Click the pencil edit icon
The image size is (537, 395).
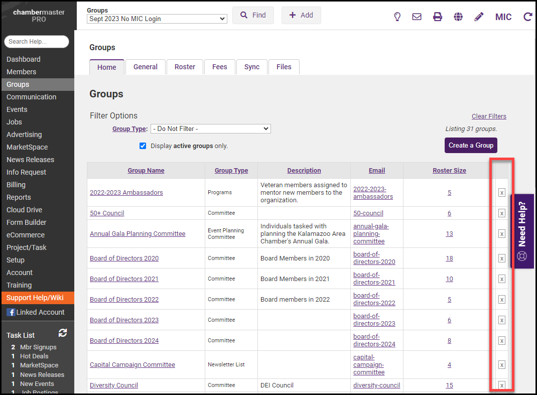tap(479, 17)
